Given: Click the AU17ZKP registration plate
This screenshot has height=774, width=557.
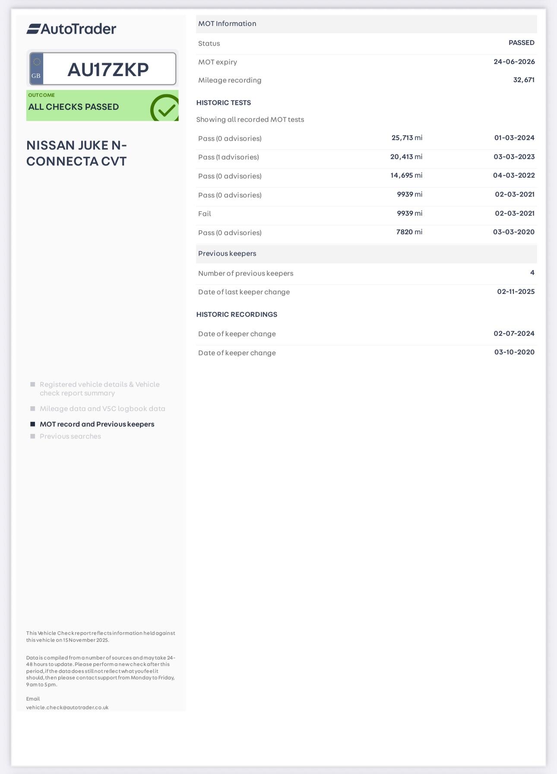Looking at the screenshot, I should (x=108, y=70).
